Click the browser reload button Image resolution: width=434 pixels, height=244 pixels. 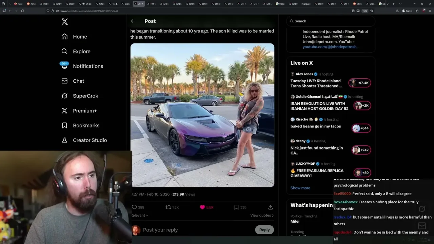(22, 11)
